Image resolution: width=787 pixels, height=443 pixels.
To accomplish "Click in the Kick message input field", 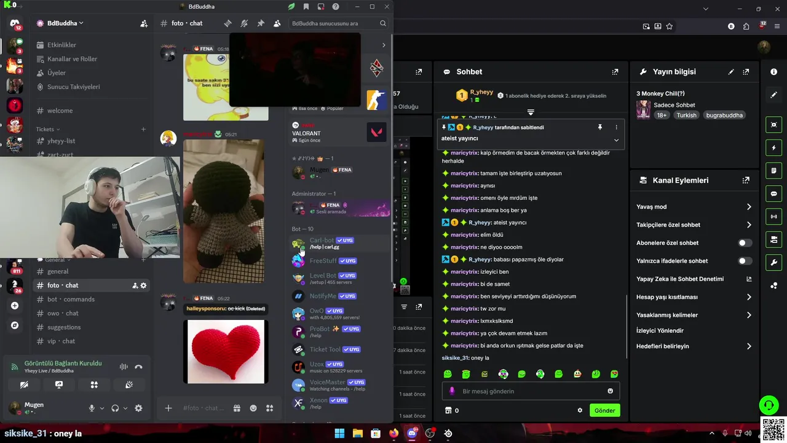I will tap(531, 391).
